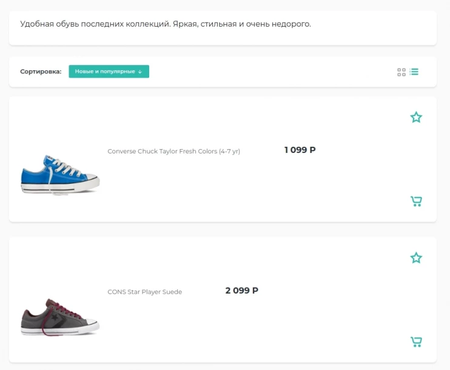Click the 1 099 ₽ price
450x370 pixels.
pos(300,150)
